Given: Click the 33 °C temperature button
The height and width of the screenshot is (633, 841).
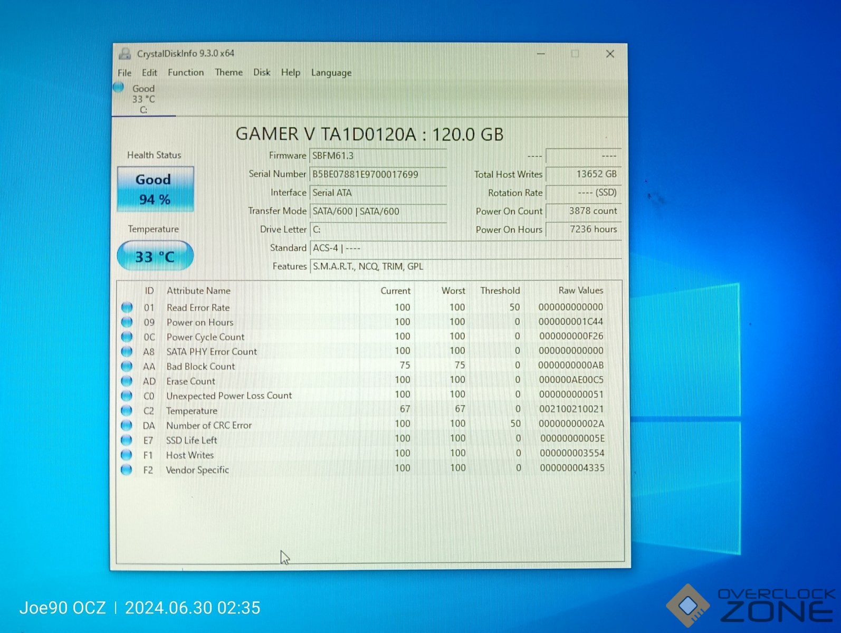Looking at the screenshot, I should tap(155, 256).
